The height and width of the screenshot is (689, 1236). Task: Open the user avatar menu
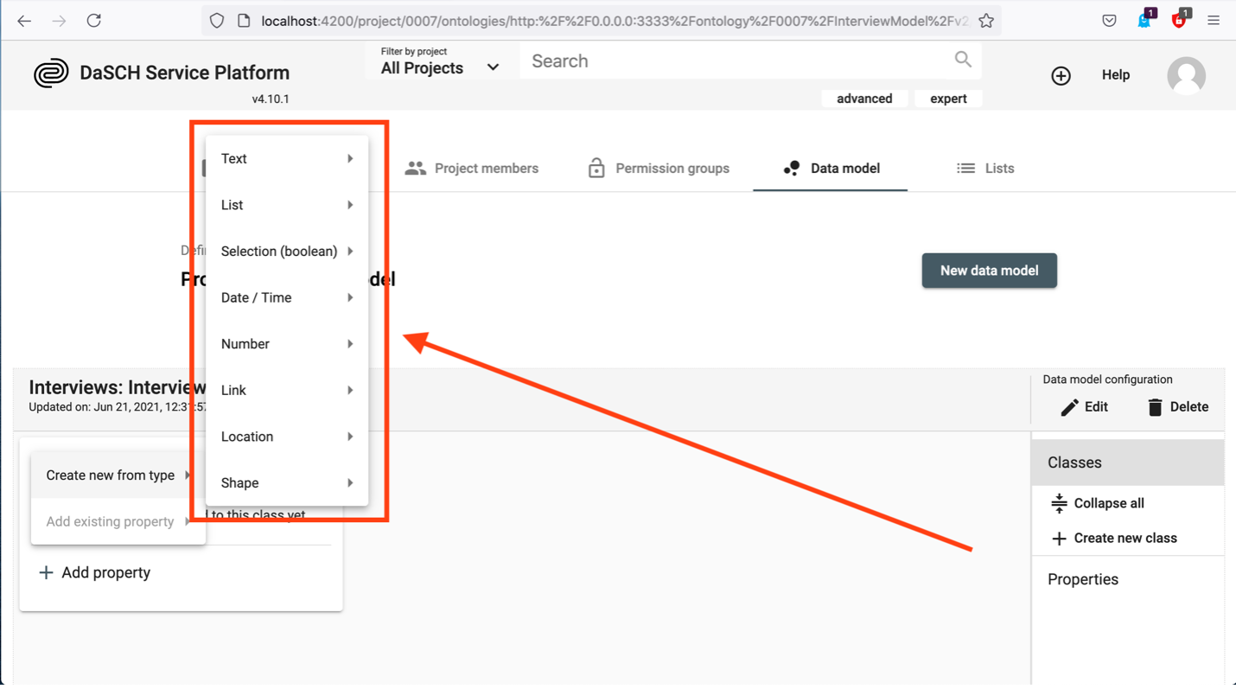[x=1186, y=76]
